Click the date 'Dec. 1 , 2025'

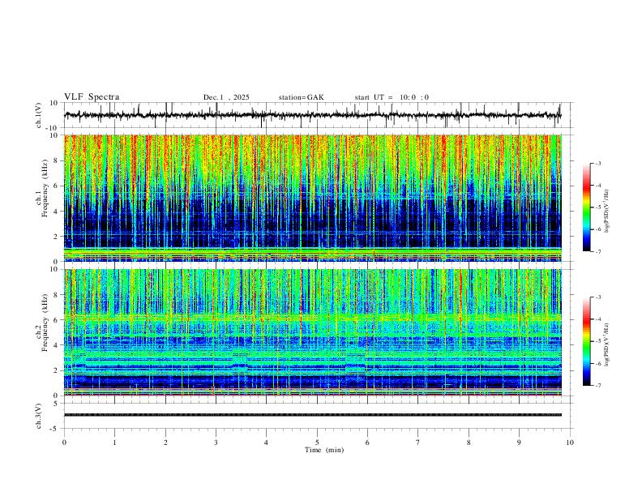tap(226, 97)
